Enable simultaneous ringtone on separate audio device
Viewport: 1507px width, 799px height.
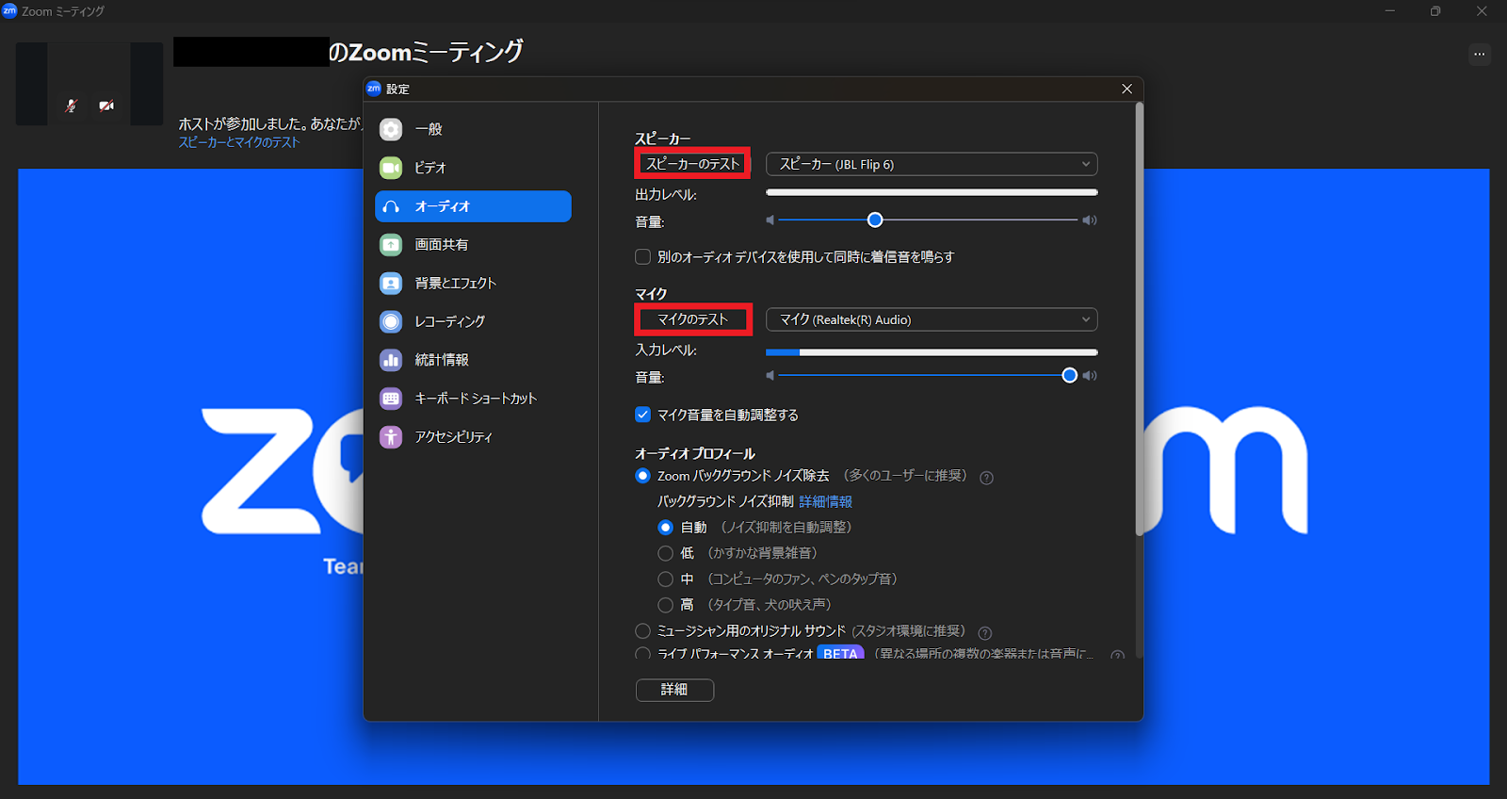click(643, 257)
